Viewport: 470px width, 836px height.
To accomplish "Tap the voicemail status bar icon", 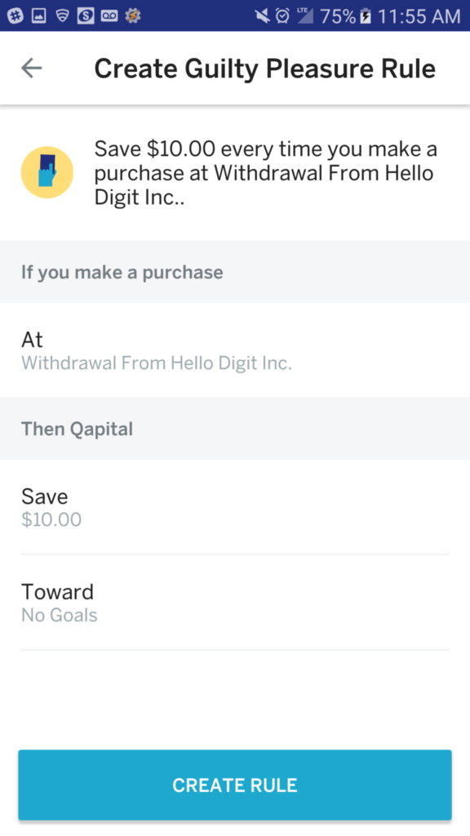I will [109, 16].
